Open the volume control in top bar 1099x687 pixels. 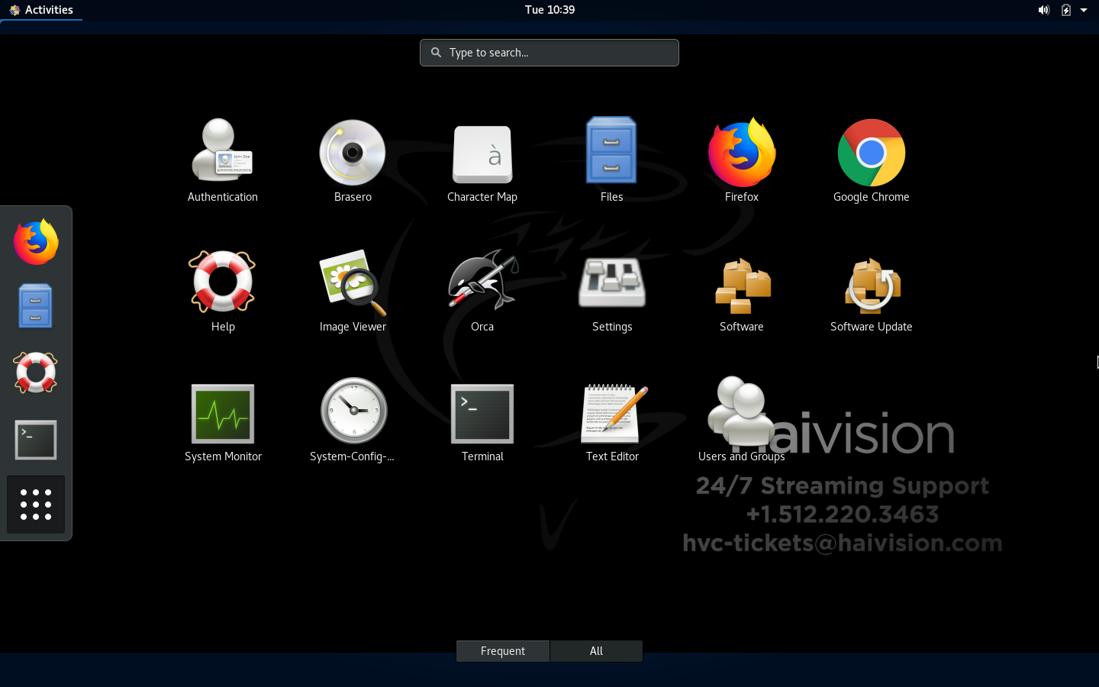pyautogui.click(x=1044, y=10)
